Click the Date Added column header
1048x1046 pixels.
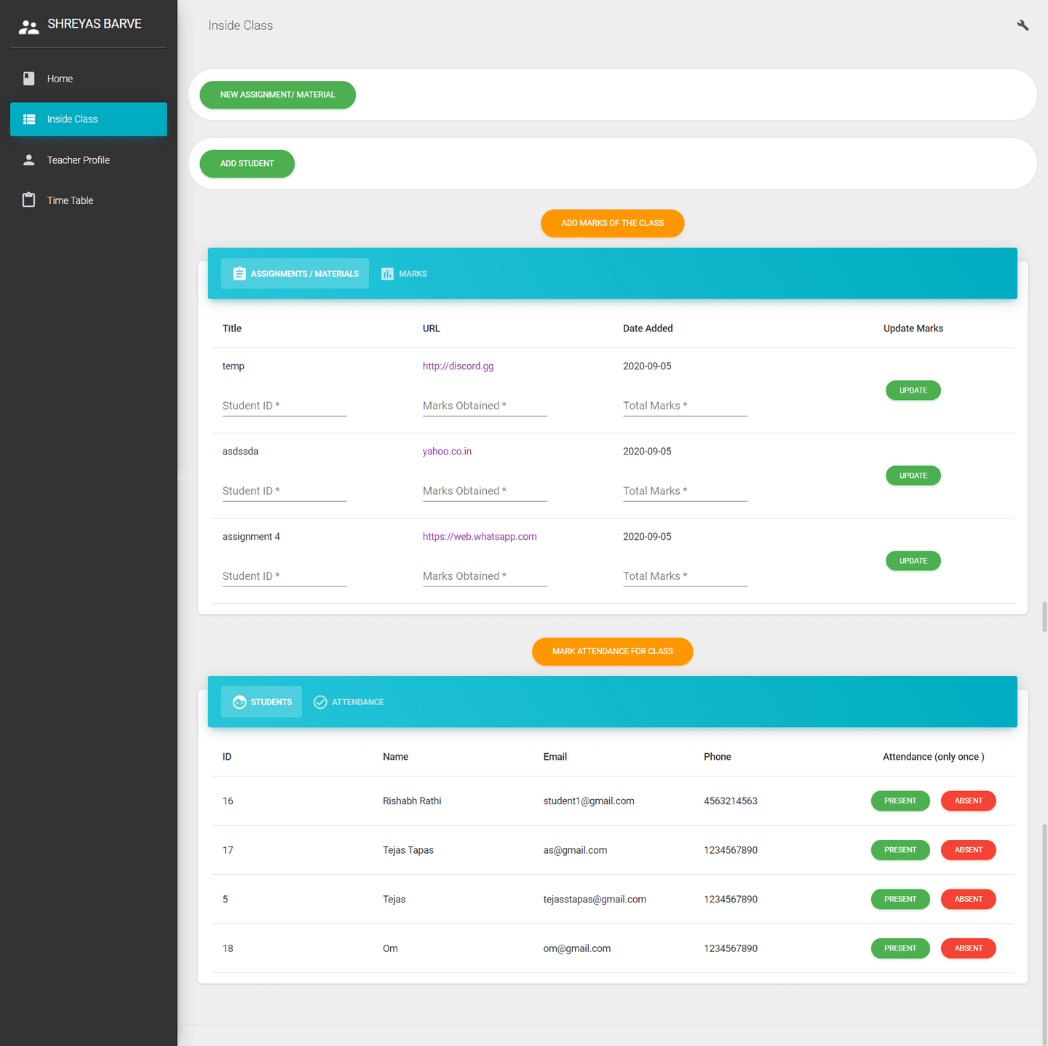pyautogui.click(x=648, y=329)
